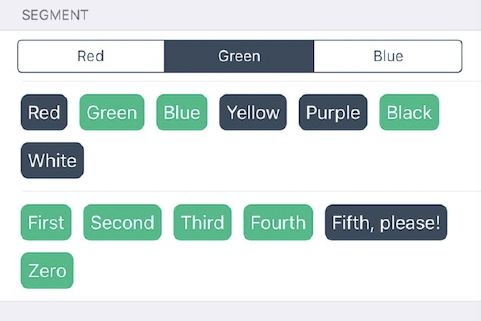
Task: Pick the Third option chip
Action: coord(202,222)
